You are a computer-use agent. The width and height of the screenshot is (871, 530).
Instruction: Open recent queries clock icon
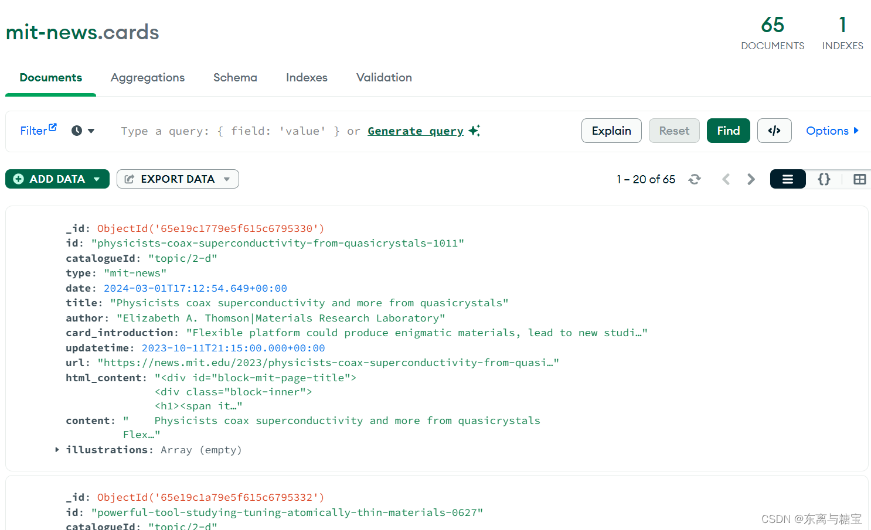pyautogui.click(x=77, y=131)
